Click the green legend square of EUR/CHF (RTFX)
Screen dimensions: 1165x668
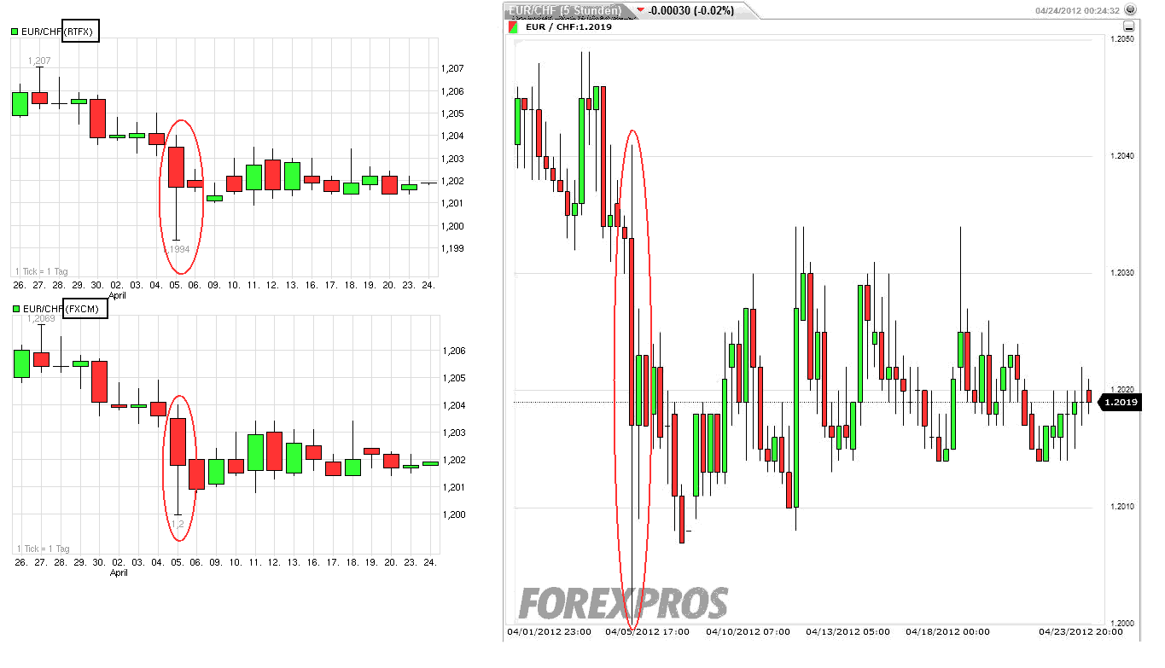point(15,32)
